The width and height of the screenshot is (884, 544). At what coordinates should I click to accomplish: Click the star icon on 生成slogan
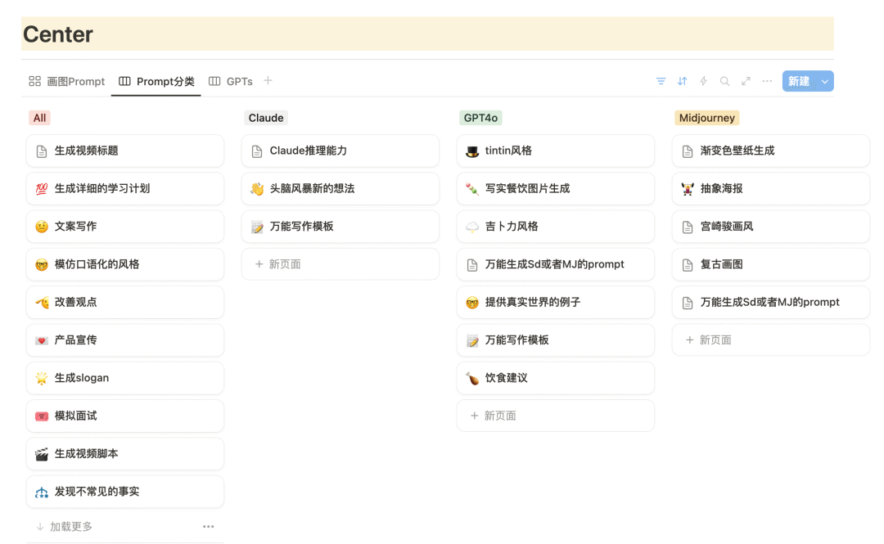click(x=42, y=378)
